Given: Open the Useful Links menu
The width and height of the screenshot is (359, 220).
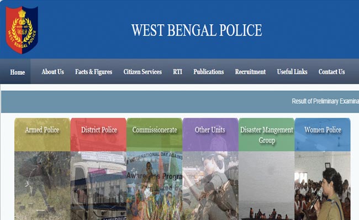Looking at the screenshot, I should click(x=292, y=72).
